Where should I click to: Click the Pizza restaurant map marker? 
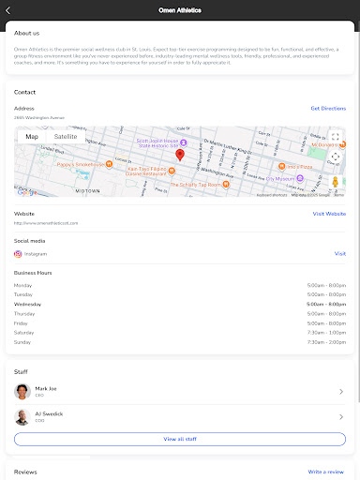(x=281, y=167)
